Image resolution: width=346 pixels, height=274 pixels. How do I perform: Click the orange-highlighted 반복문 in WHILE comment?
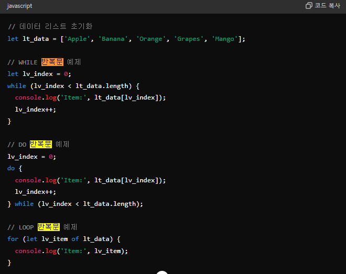(x=52, y=62)
